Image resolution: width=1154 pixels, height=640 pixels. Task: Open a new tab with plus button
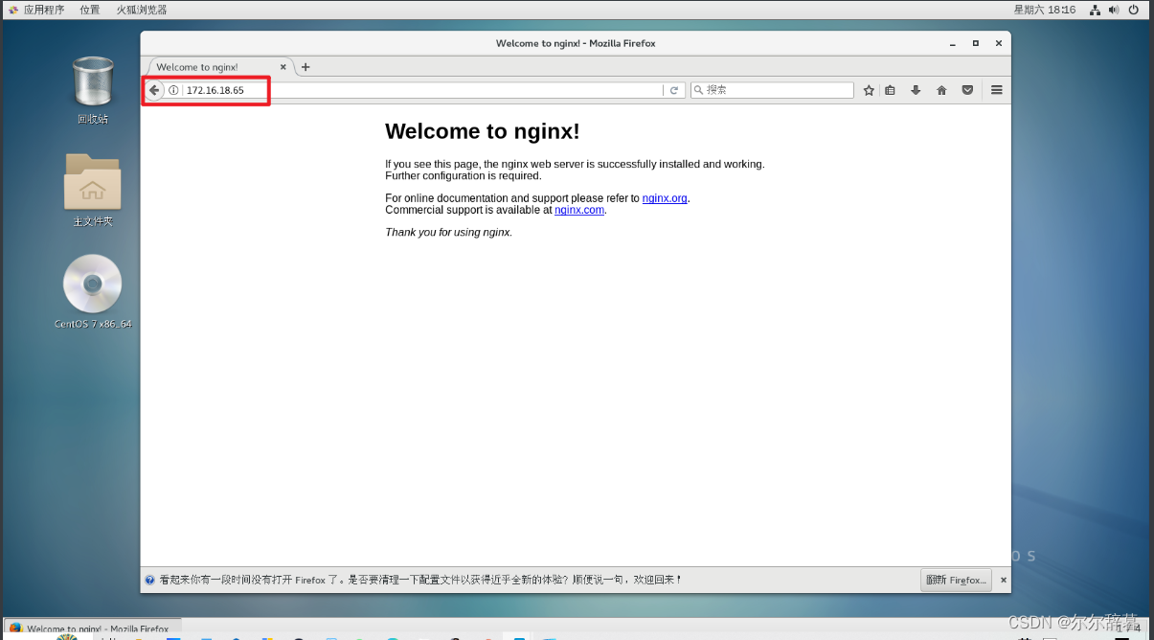coord(305,67)
